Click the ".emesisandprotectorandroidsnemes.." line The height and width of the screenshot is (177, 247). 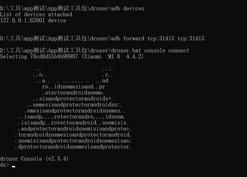tap(74, 111)
